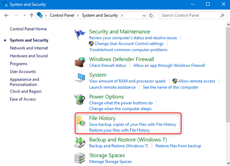Screen dimensions: 230x166
Task: Click Check firewall status
Action: [x=108, y=65]
